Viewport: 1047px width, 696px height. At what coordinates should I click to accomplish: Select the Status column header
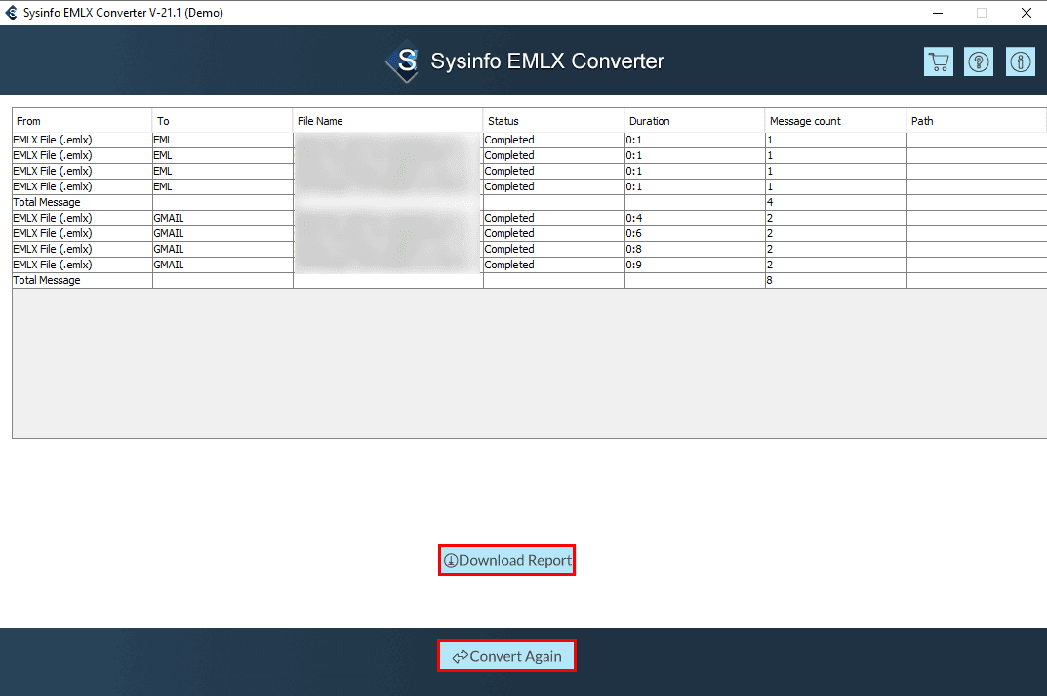(x=553, y=121)
